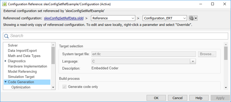Collapse the Code Generation tree node

pos(6,82)
